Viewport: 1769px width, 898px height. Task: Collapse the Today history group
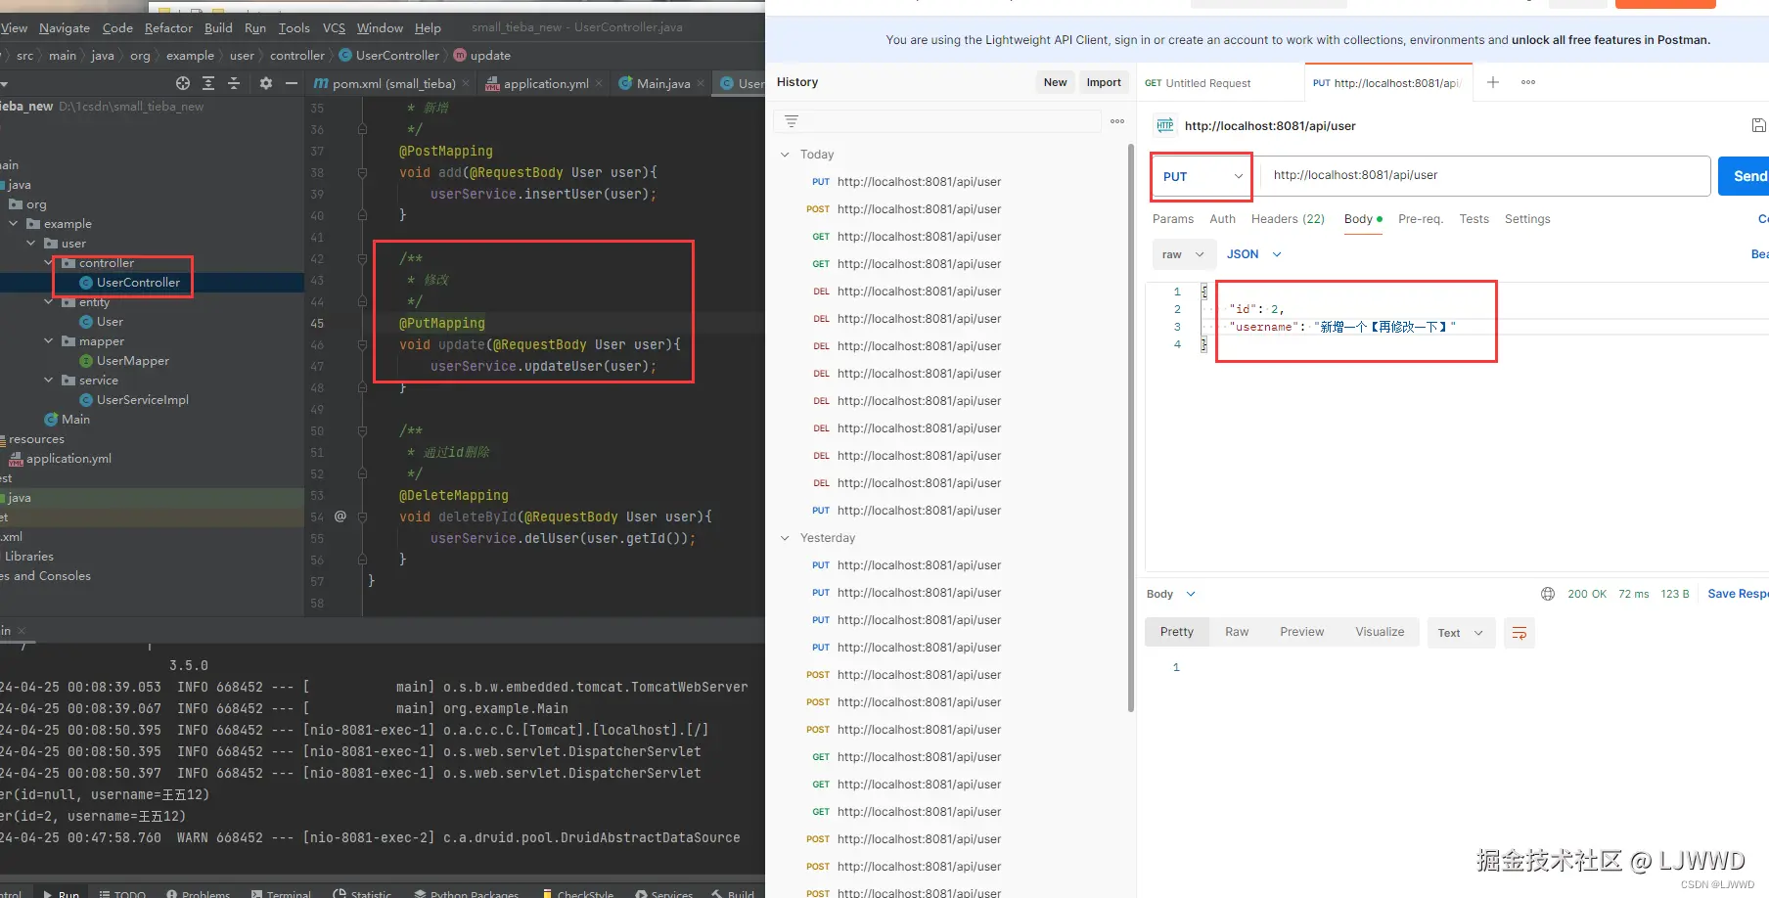click(786, 155)
